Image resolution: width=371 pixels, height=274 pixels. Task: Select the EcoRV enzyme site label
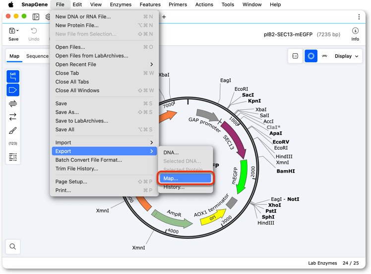tap(281, 142)
